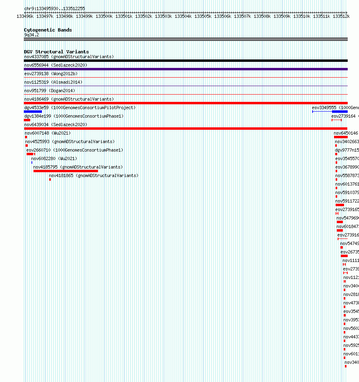Image resolution: width=359 pixels, height=382 pixels.
Task: Click the 133502k ruler tick label
Action: pyautogui.click(x=144, y=16)
